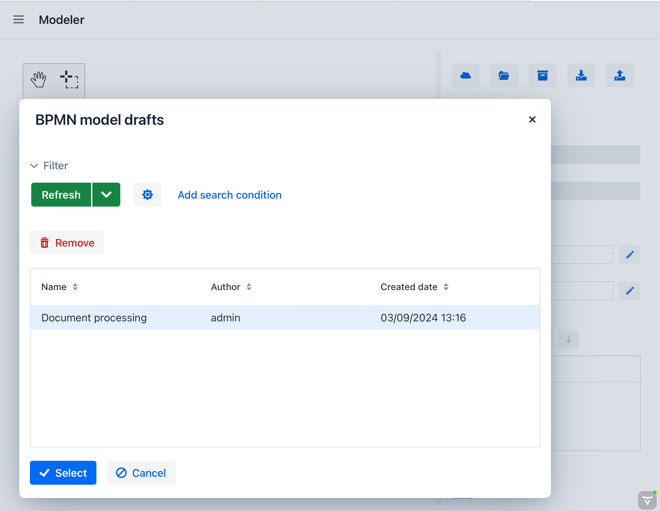The height and width of the screenshot is (511, 660).
Task: Select the Document processing row
Action: point(94,318)
